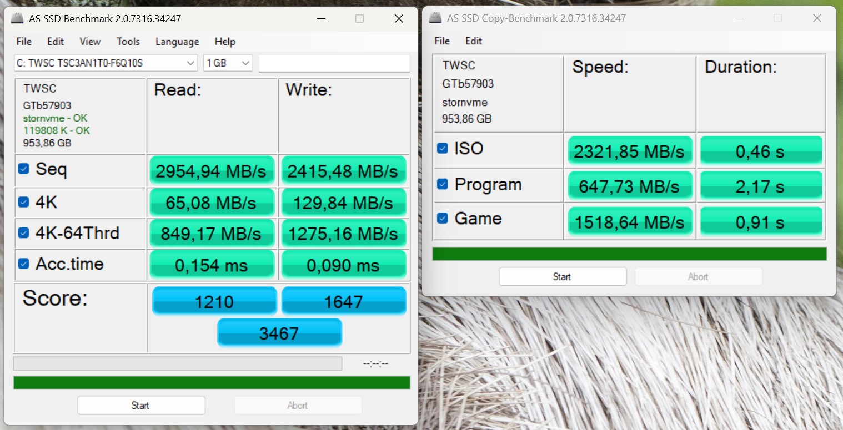Click the 119808 K - OK alignment status

(x=56, y=130)
